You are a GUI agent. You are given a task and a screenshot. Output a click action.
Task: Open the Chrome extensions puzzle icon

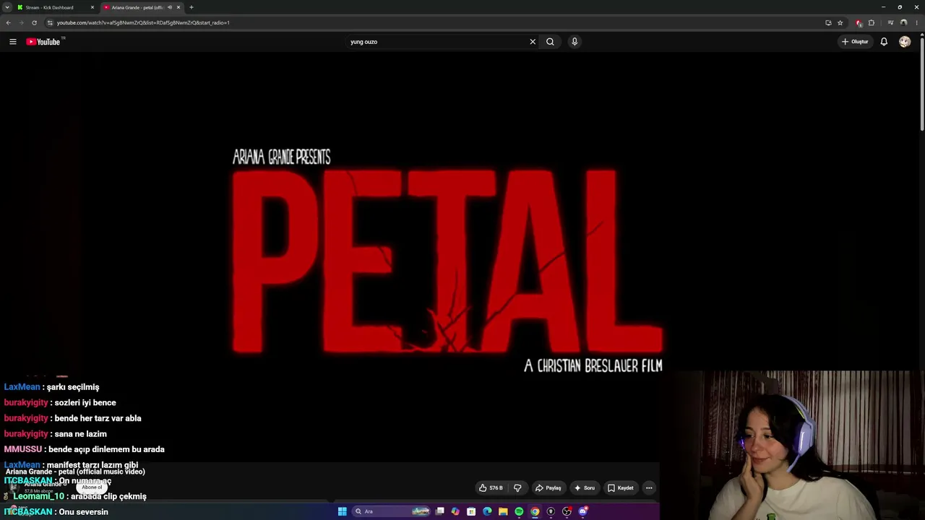tap(872, 22)
